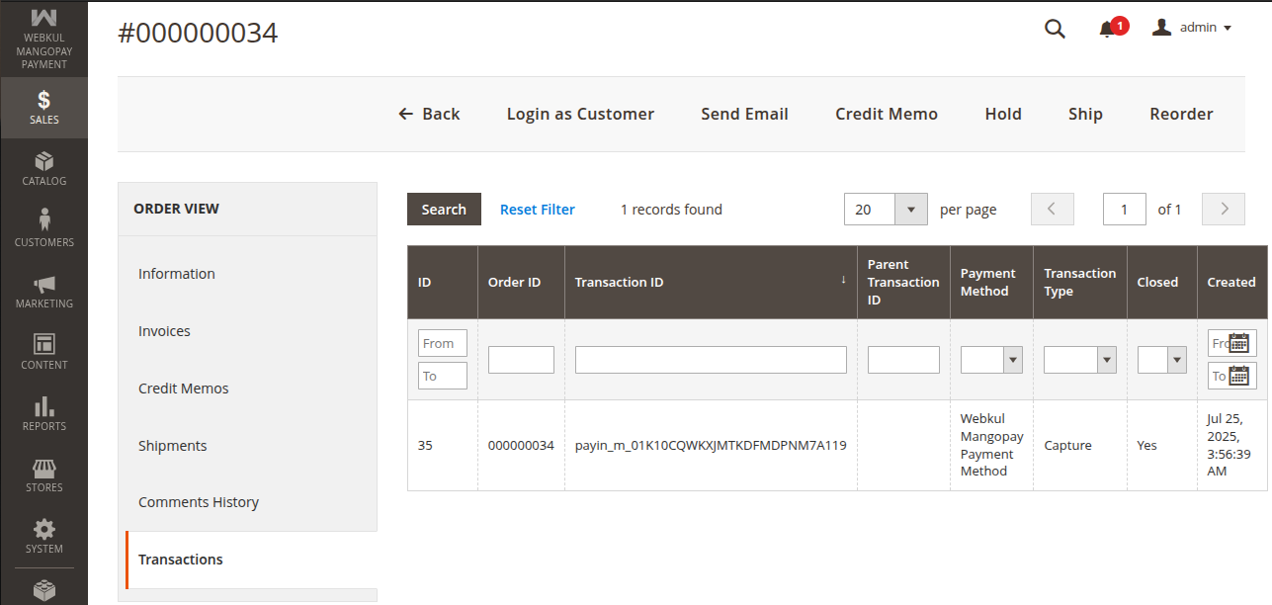Switch to the Invoices section
This screenshot has height=605, width=1272.
(x=164, y=330)
